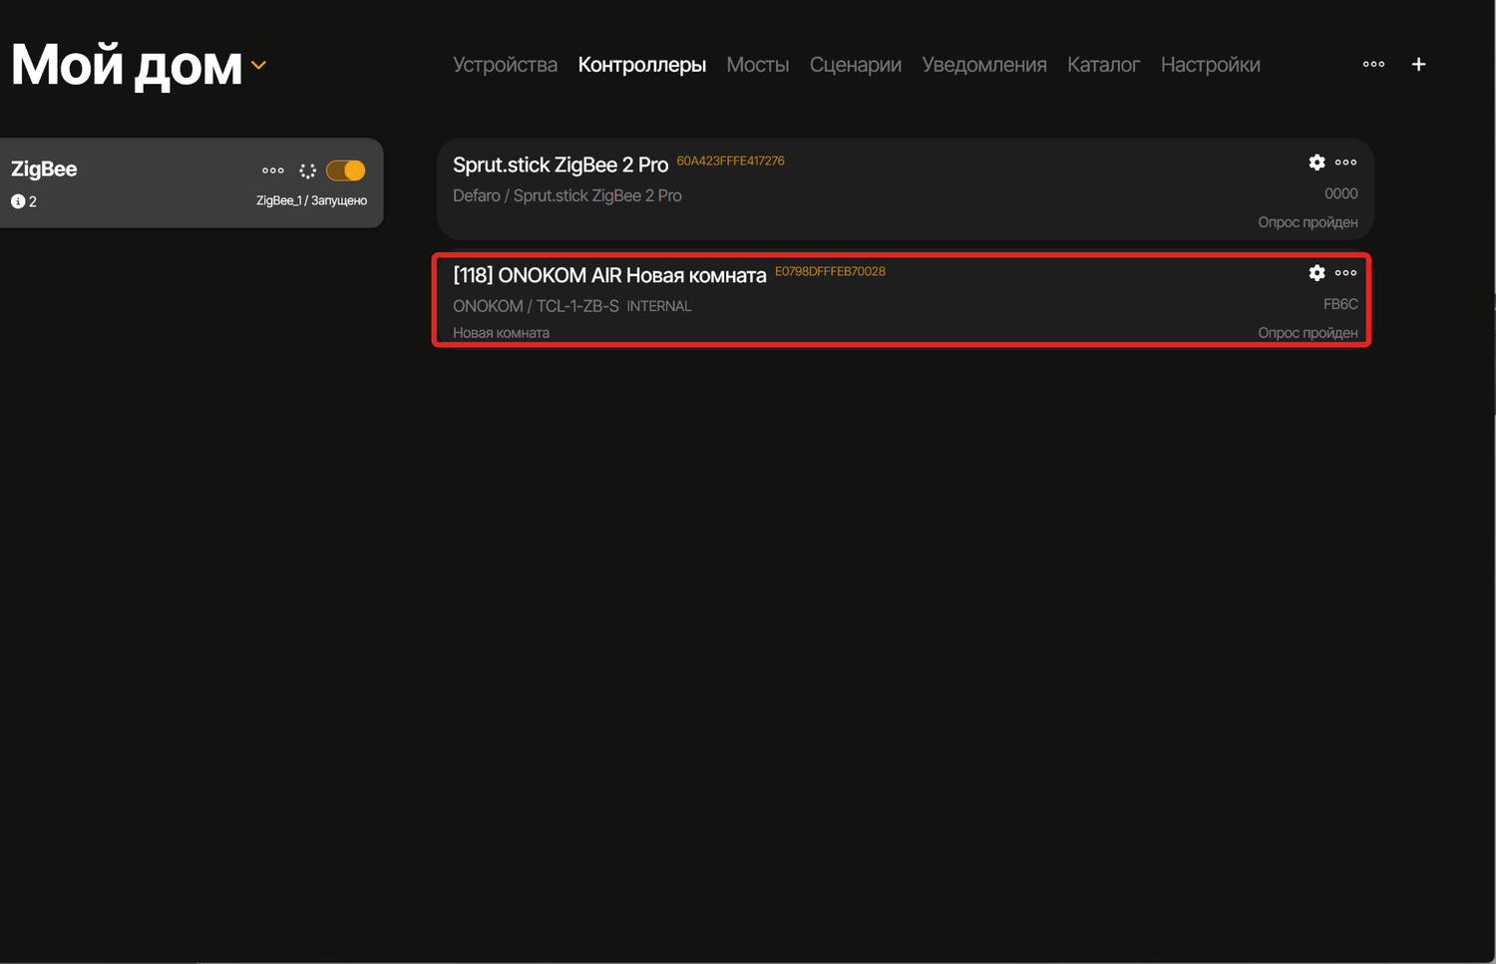Select the ZigBee controller card title
The image size is (1496, 964).
click(x=44, y=169)
